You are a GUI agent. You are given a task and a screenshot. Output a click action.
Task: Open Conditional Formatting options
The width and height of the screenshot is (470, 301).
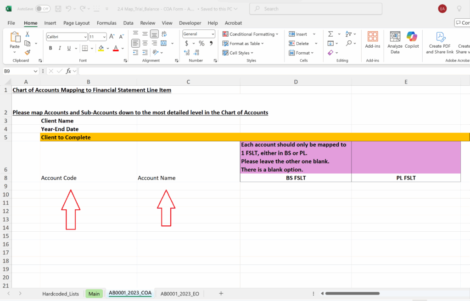[x=250, y=33]
